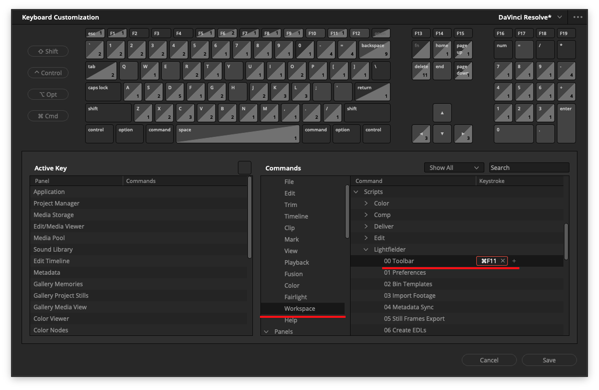
Task: Open the Show All filter dropdown
Action: (454, 167)
